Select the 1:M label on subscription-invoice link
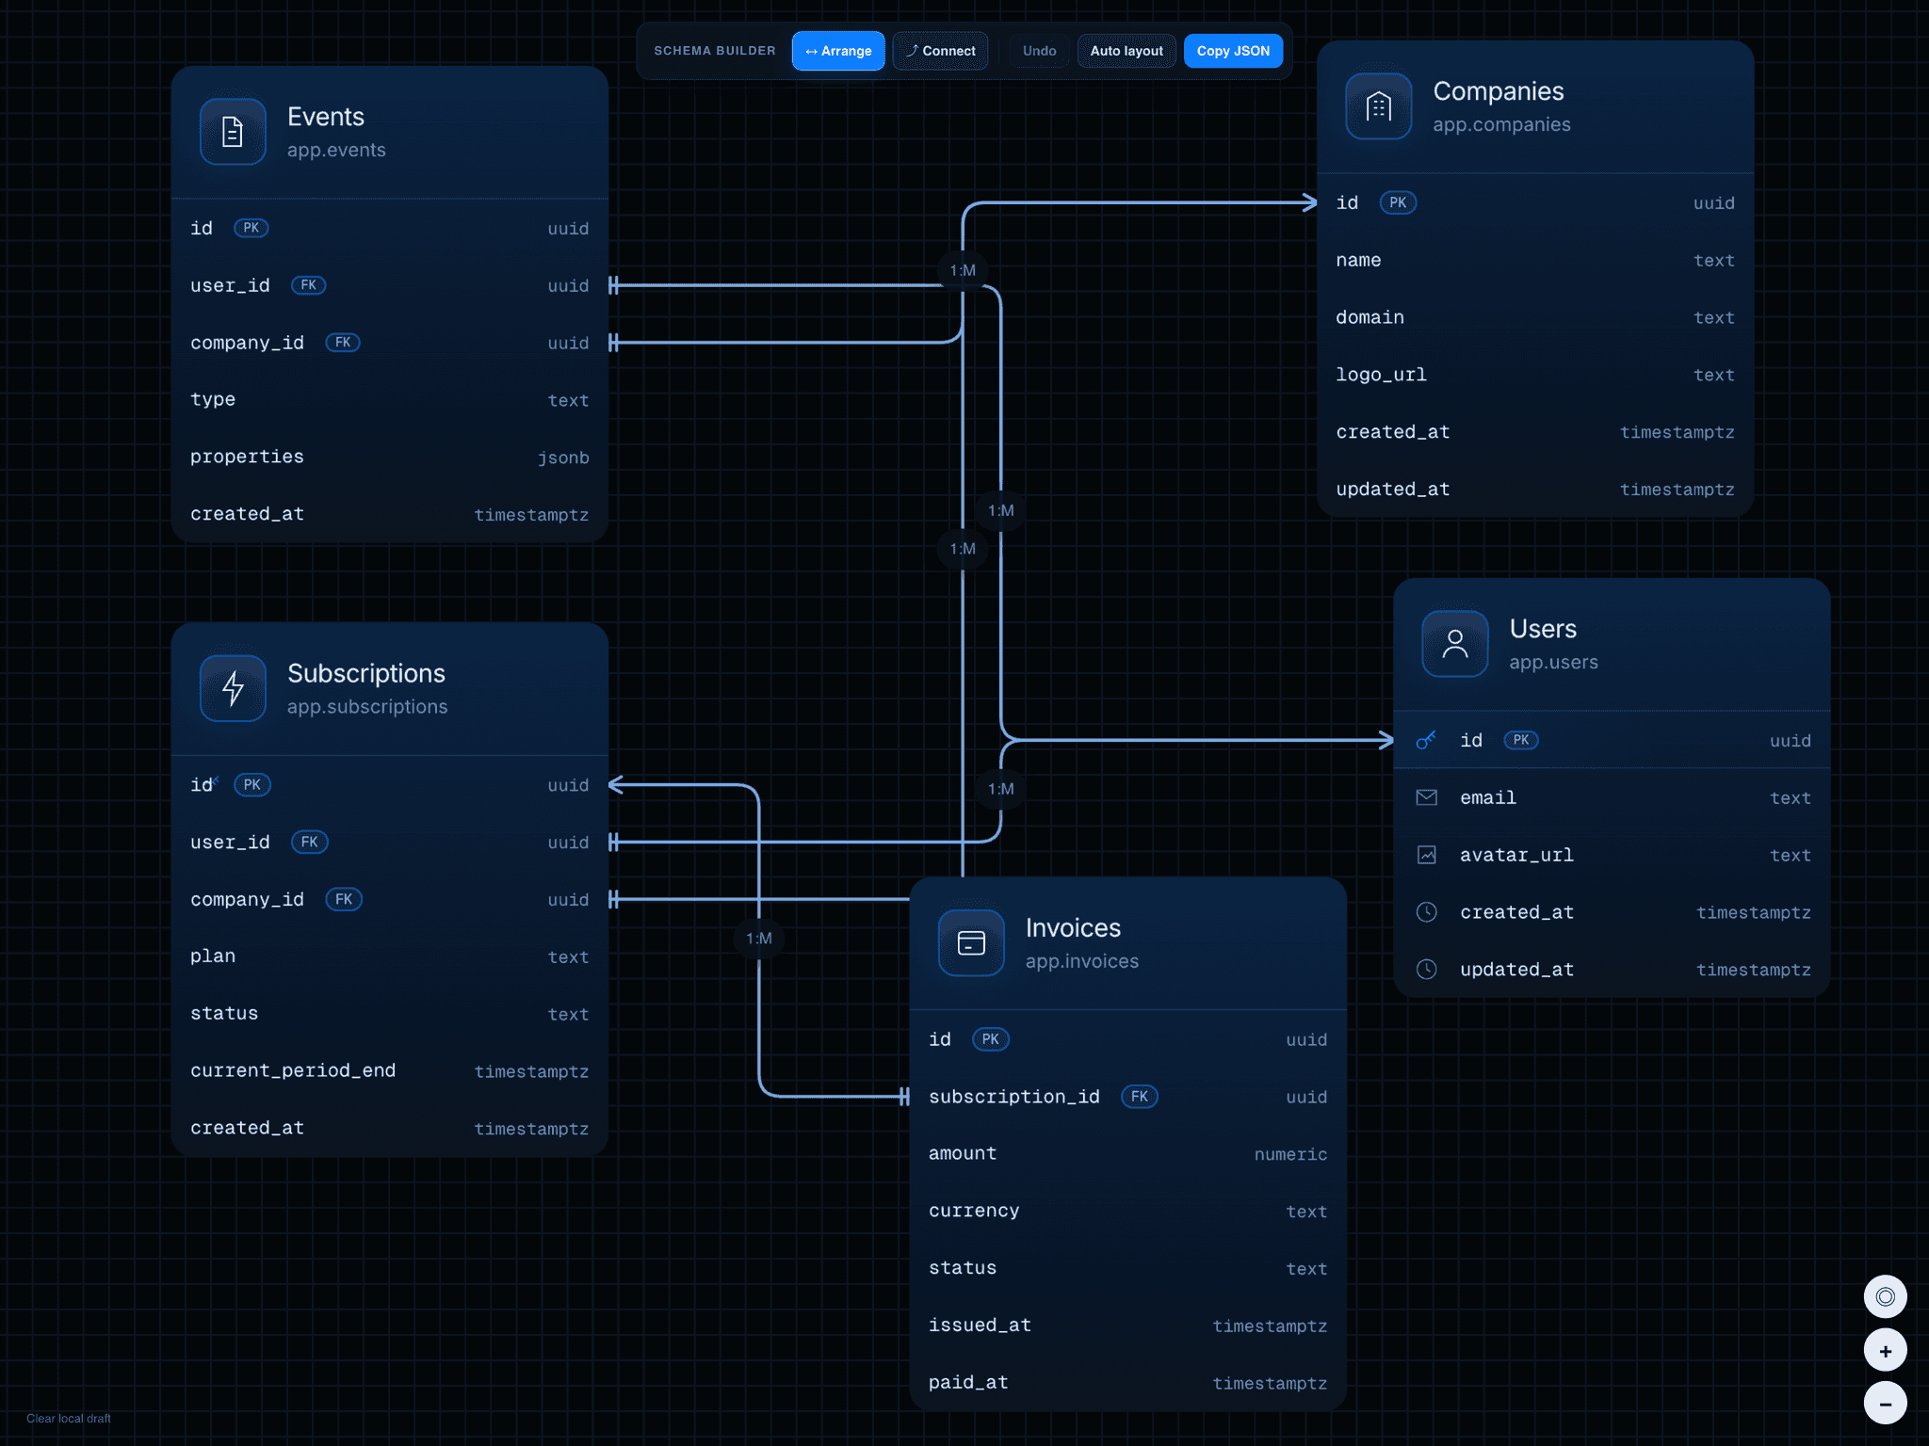1929x1446 pixels. coord(759,939)
